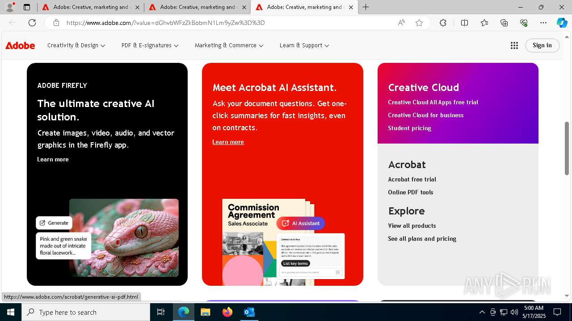Viewport: 572px width, 321px height.
Task: Open Windows Start menu
Action: [11, 312]
